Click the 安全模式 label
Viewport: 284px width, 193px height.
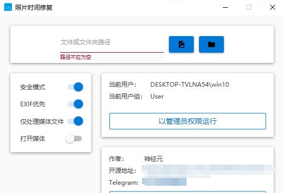click(x=33, y=87)
